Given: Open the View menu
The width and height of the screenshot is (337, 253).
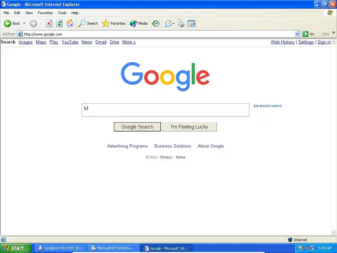Looking at the screenshot, I should coord(29,13).
